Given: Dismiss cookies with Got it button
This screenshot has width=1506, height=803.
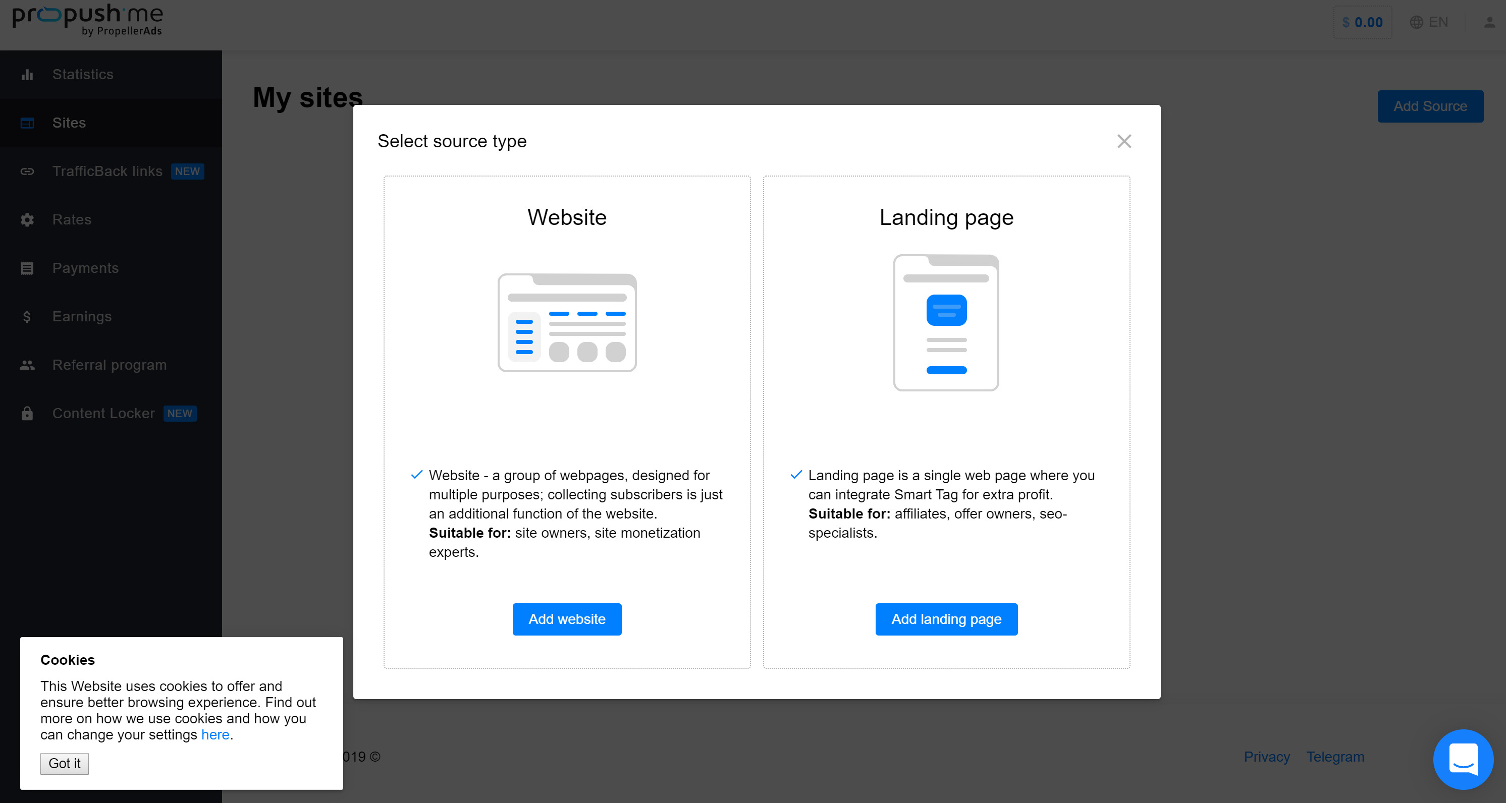Looking at the screenshot, I should coord(64,763).
